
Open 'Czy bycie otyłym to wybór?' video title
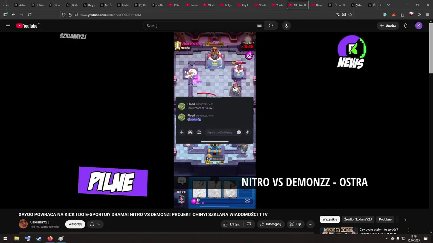(x=379, y=232)
